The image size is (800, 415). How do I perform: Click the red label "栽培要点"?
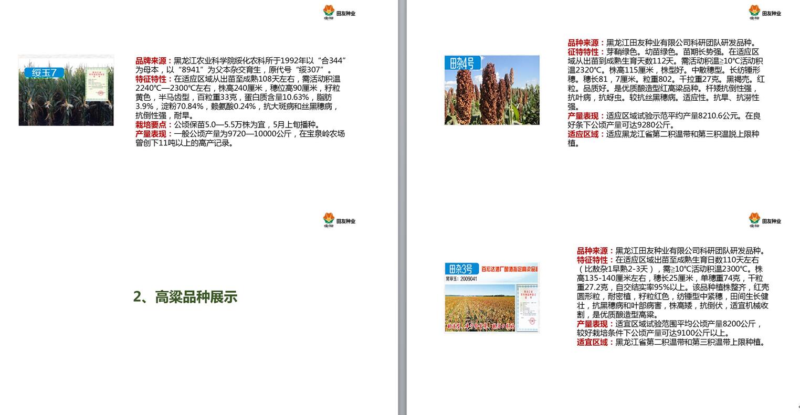pyautogui.click(x=152, y=124)
